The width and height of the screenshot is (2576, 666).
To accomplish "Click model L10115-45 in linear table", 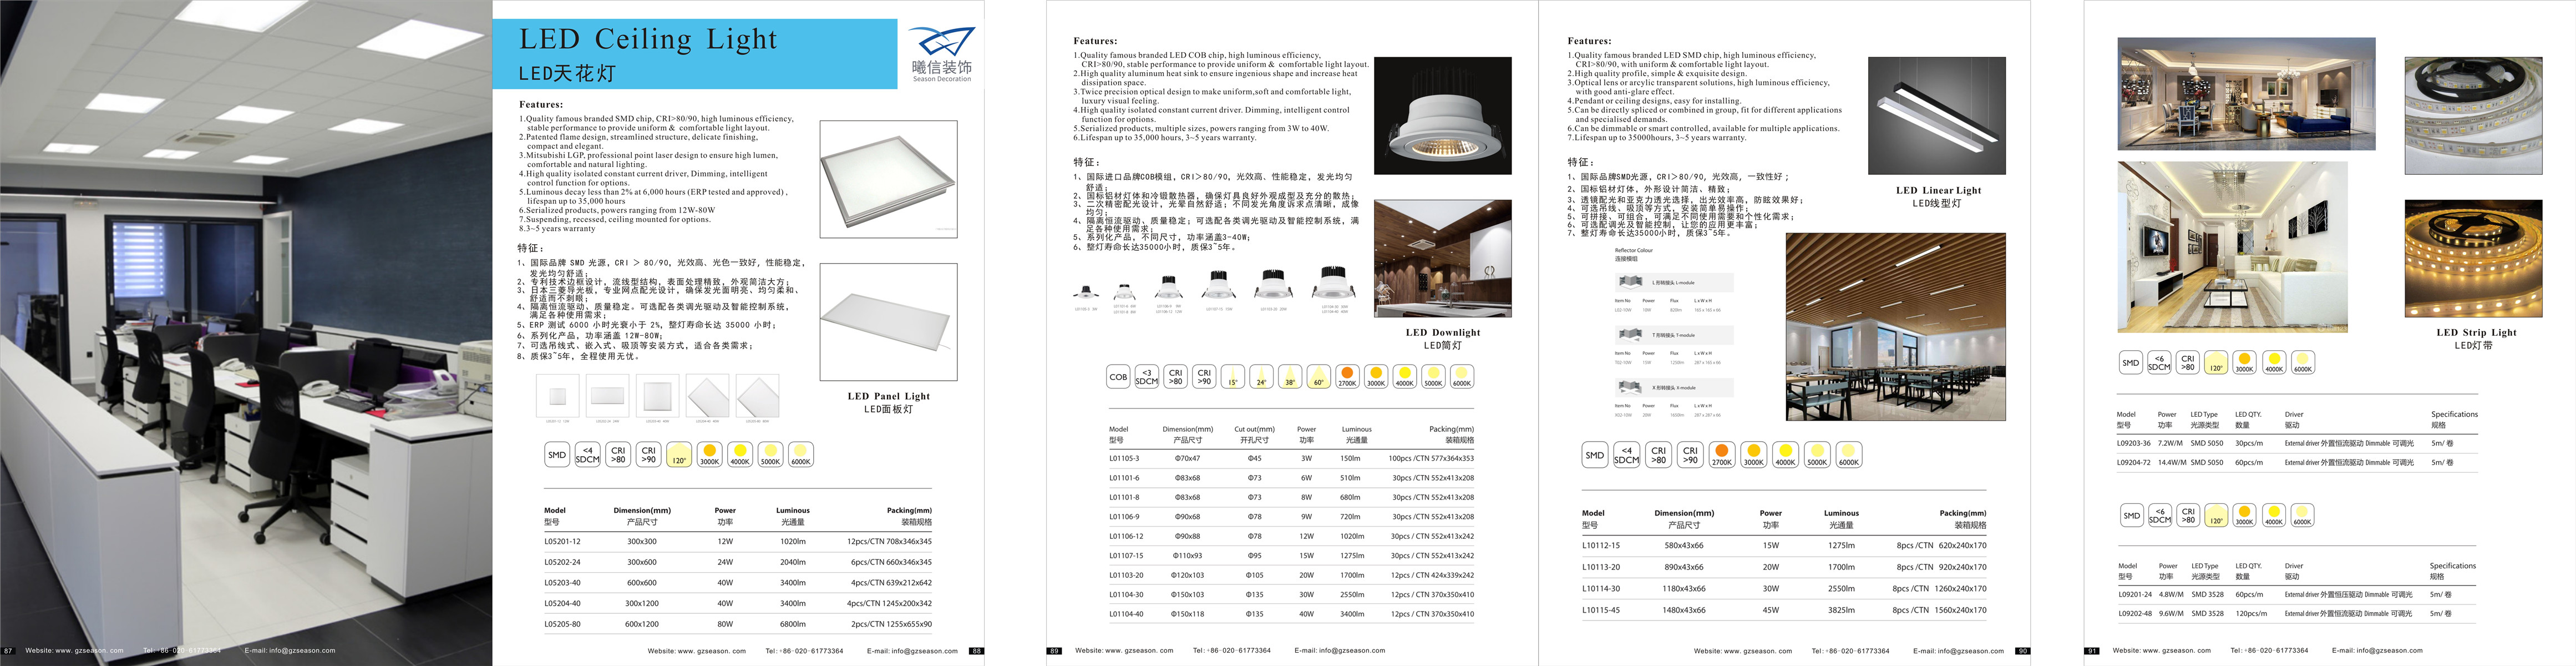I will (1601, 610).
